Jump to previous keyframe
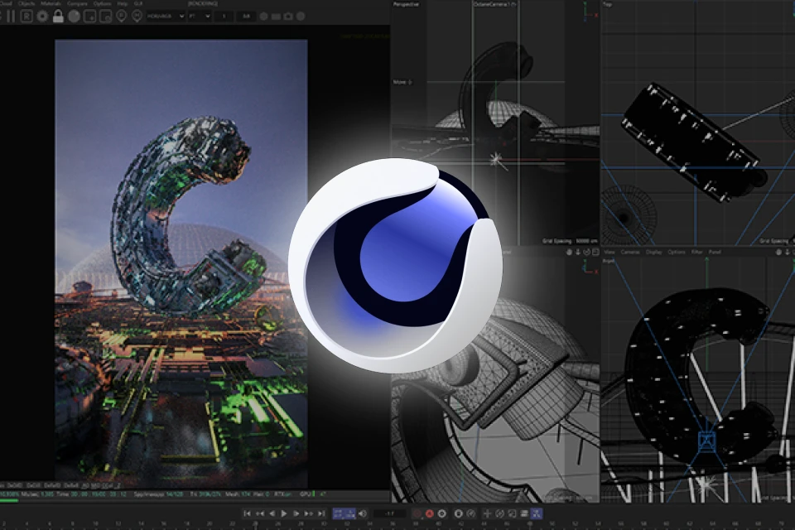This screenshot has height=530, width=795. pos(259,513)
